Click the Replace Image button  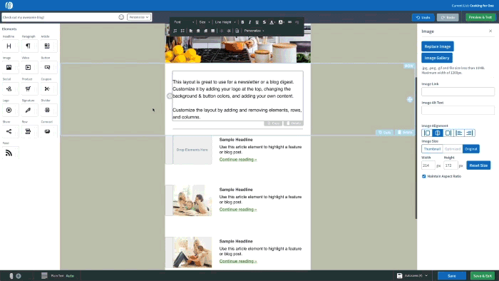[x=438, y=46]
